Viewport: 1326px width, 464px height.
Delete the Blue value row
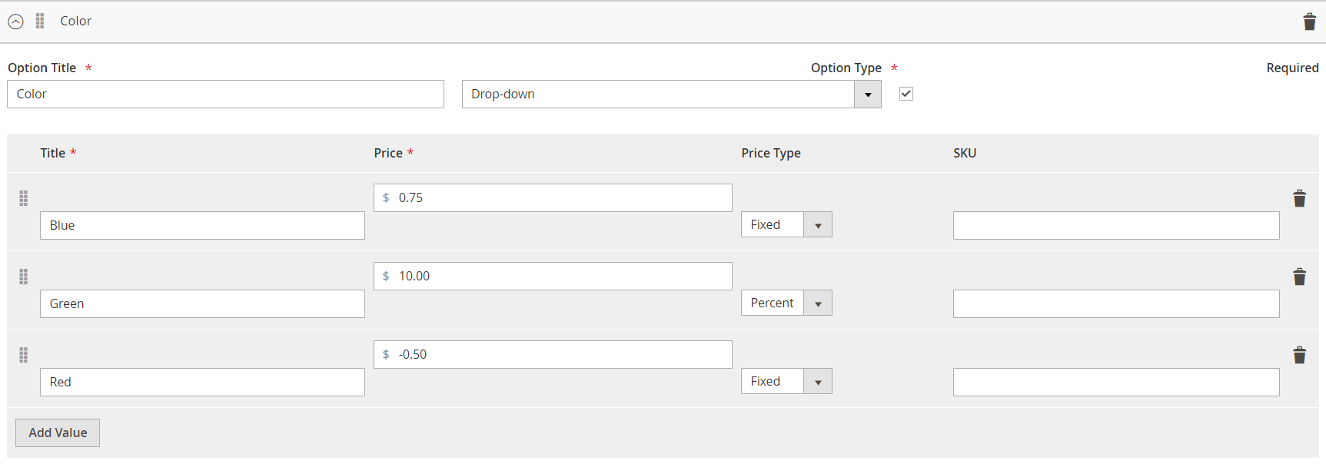coord(1299,199)
